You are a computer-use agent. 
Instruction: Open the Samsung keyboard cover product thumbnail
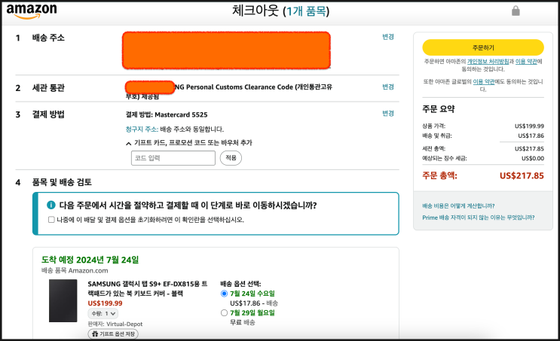tap(63, 300)
